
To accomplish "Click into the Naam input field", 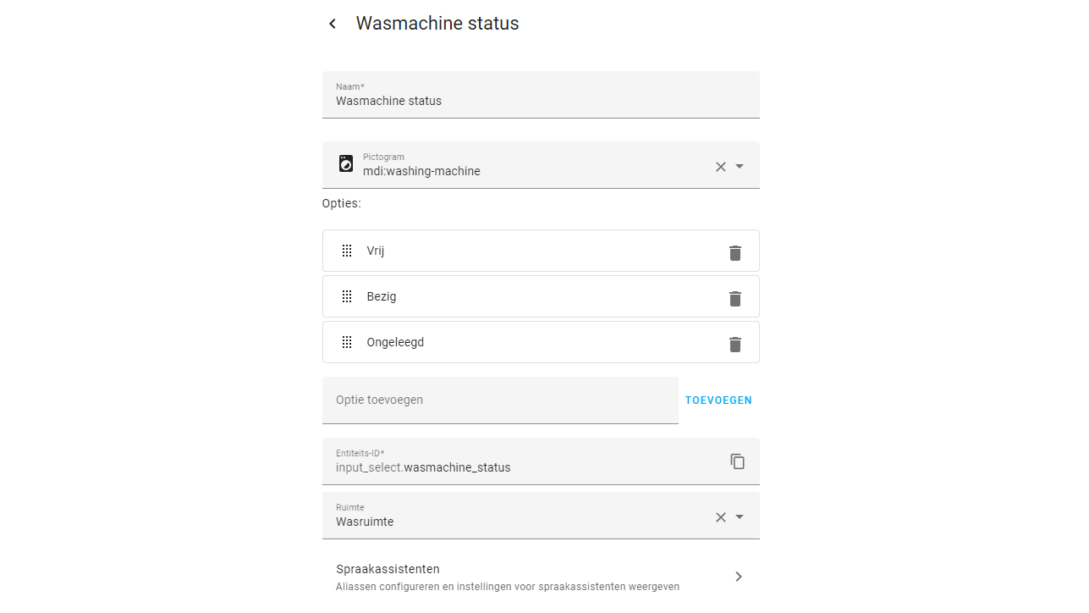I will coord(541,101).
